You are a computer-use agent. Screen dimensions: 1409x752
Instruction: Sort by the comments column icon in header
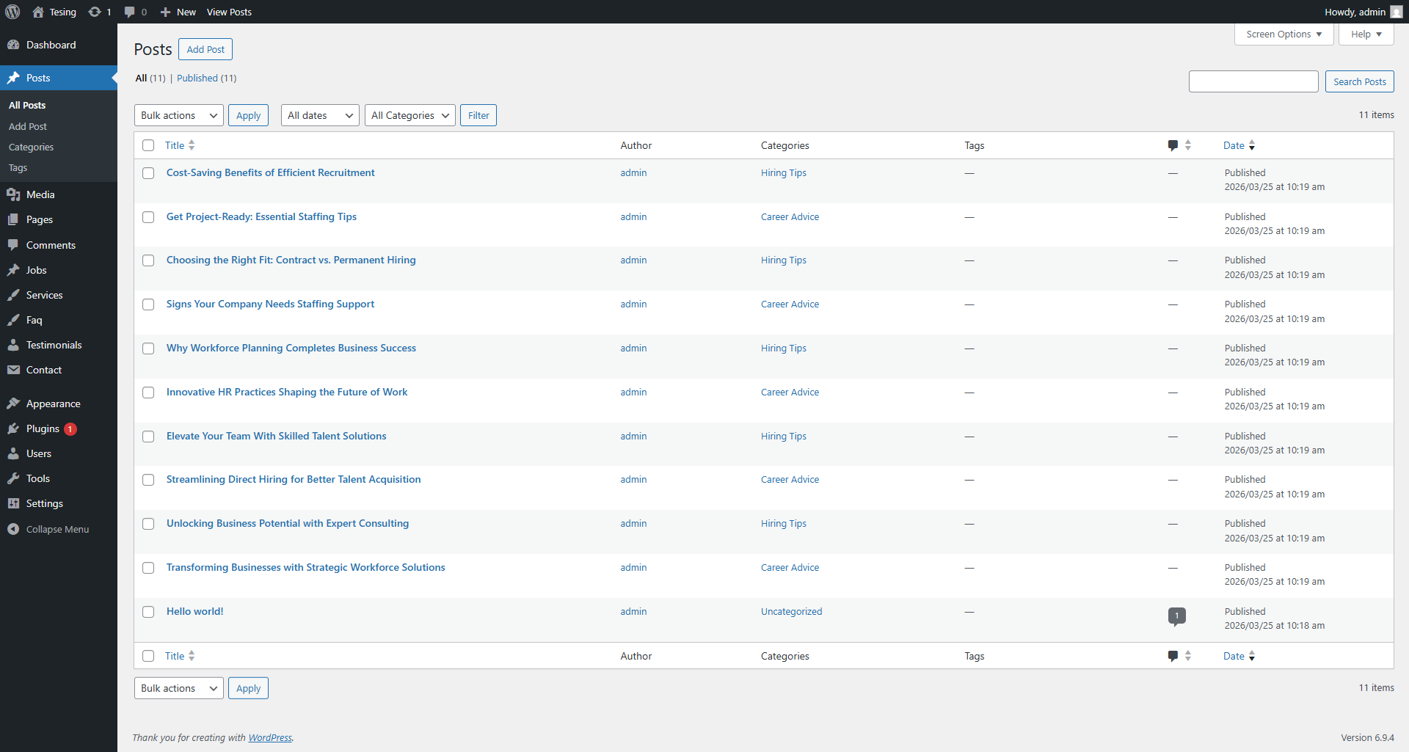click(1173, 145)
